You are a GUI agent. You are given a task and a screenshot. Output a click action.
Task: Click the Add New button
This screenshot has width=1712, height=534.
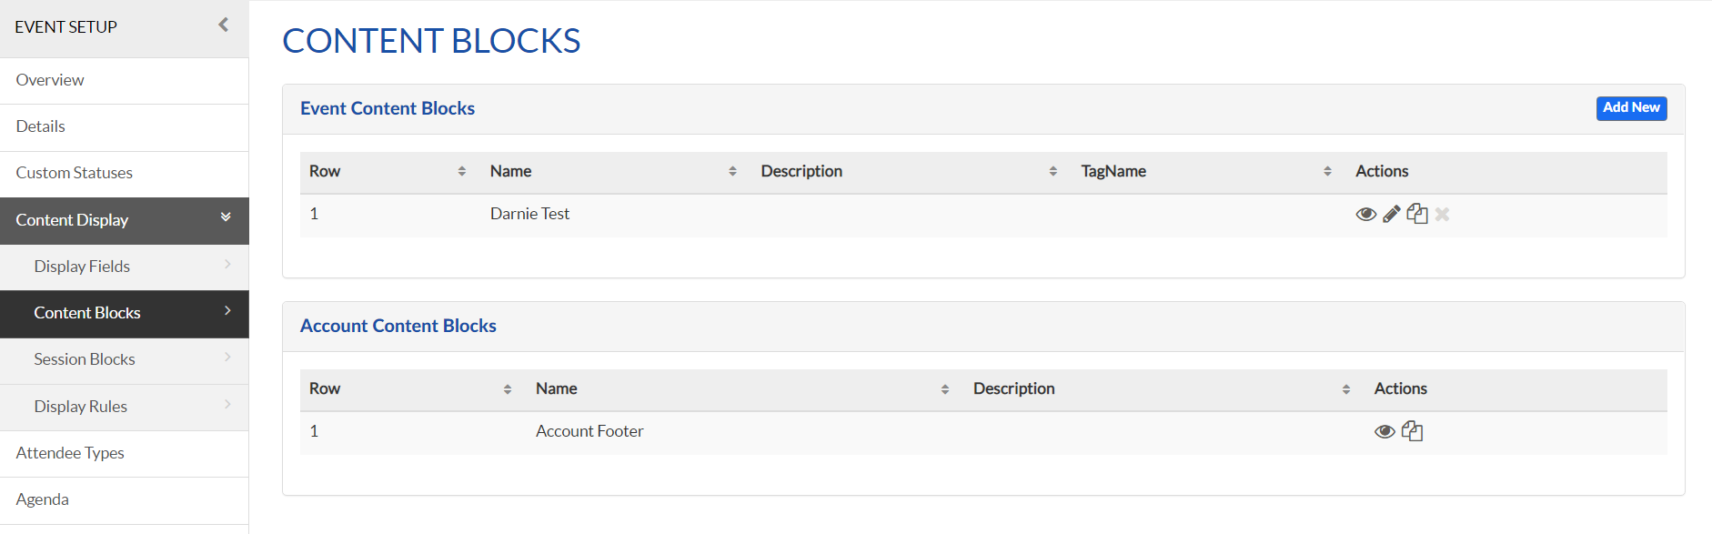[x=1631, y=108]
